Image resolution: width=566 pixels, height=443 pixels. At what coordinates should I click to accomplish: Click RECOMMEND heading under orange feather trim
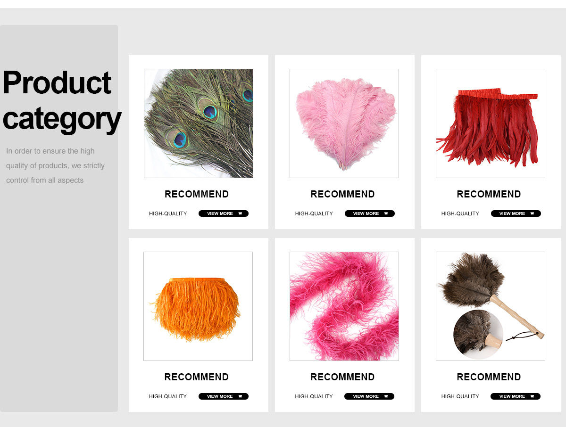point(197,377)
